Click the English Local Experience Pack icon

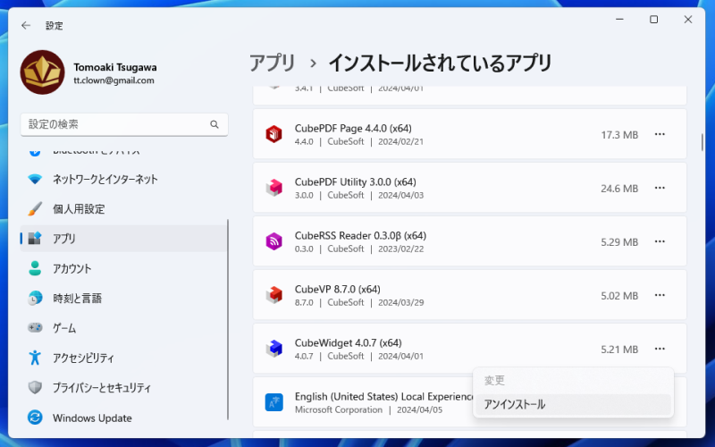274,402
